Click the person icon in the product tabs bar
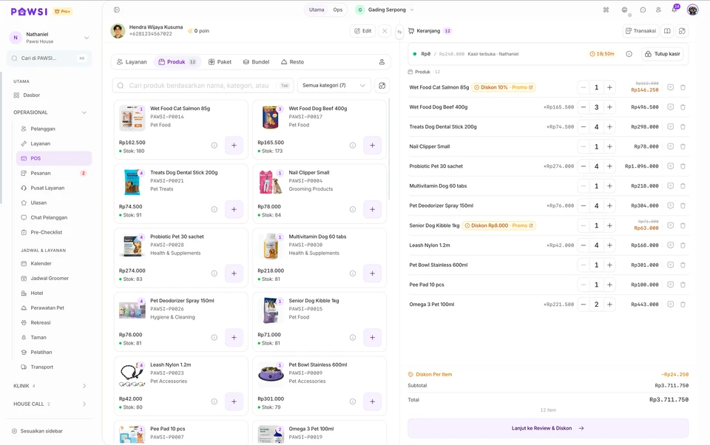 pyautogui.click(x=382, y=62)
